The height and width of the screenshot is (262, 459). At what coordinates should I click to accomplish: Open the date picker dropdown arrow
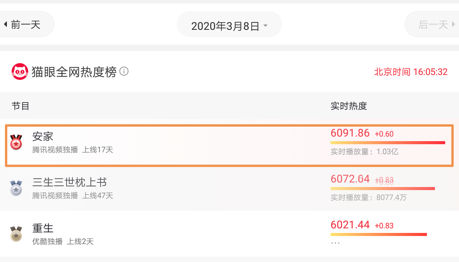pyautogui.click(x=266, y=24)
